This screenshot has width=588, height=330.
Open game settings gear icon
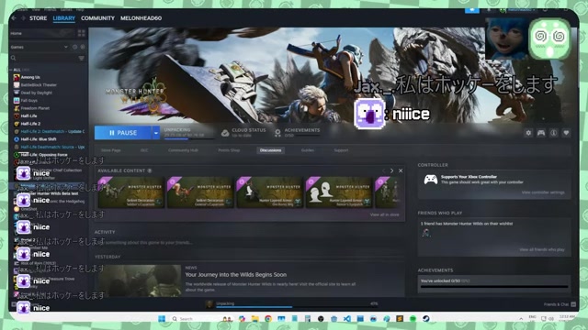[x=528, y=133]
